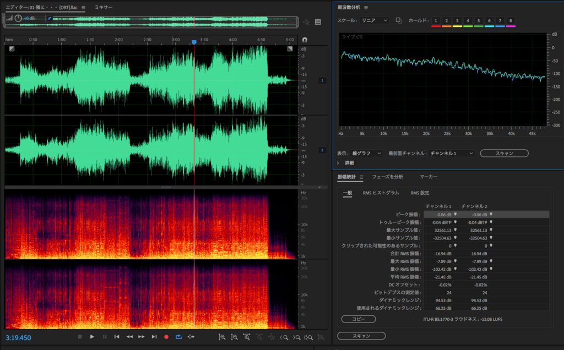Switch to the マーカー tab

pyautogui.click(x=429, y=177)
